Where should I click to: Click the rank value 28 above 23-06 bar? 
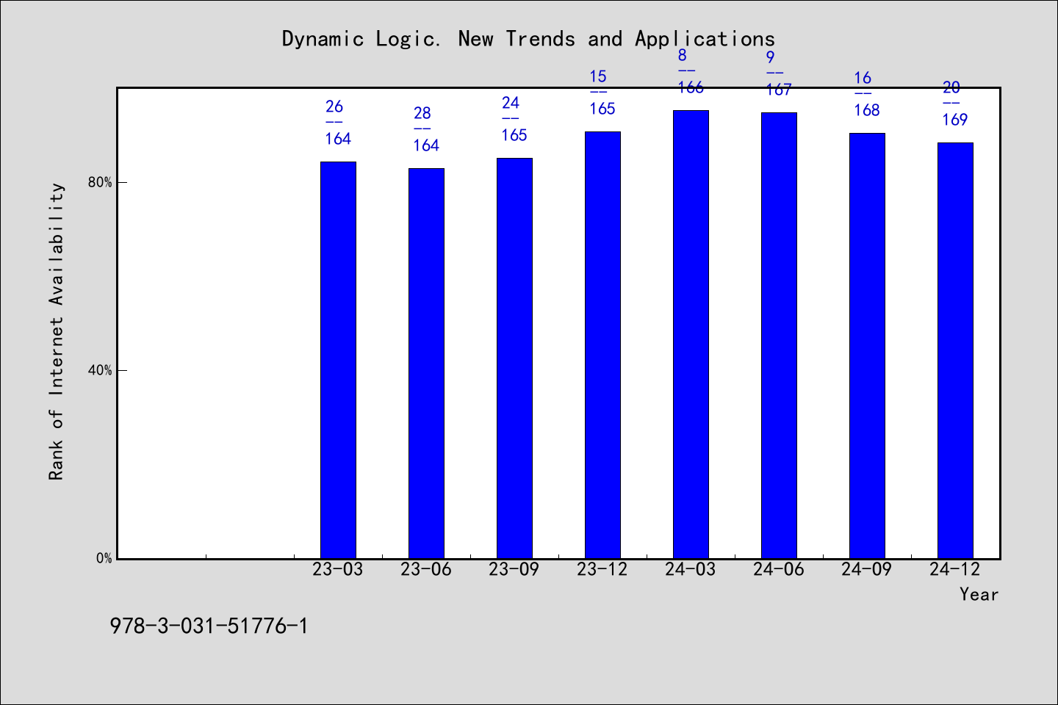pos(422,113)
